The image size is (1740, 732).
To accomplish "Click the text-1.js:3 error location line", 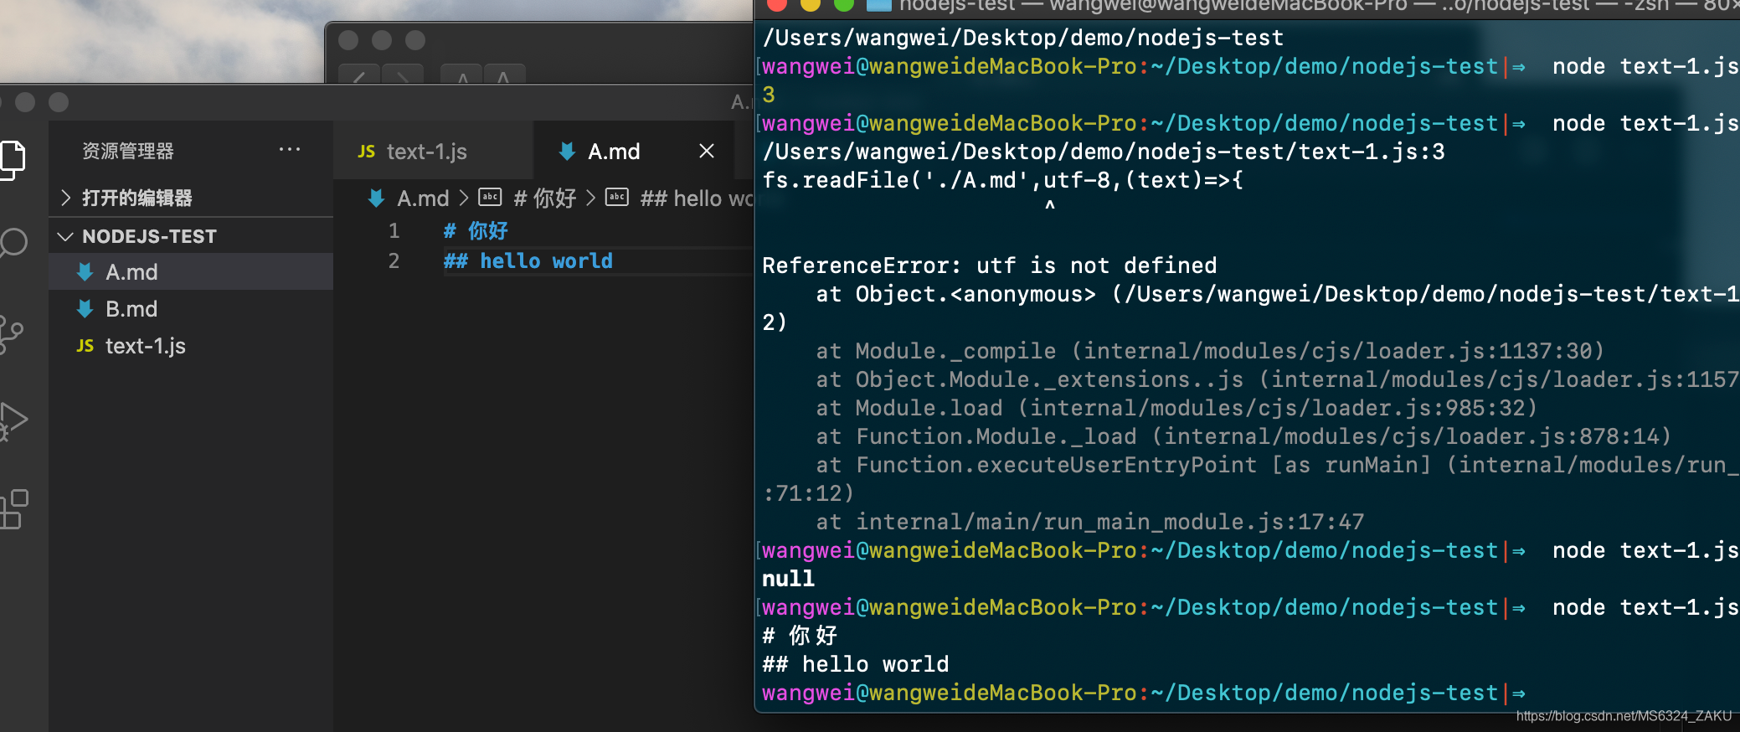I will pos(1104,152).
